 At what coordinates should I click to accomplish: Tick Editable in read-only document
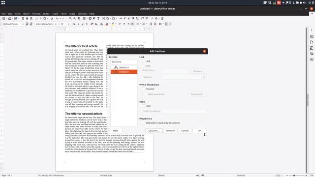(143, 123)
